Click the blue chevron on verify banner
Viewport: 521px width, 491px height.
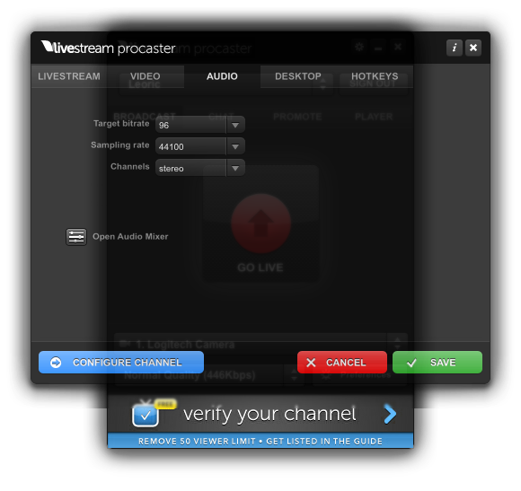click(x=390, y=414)
